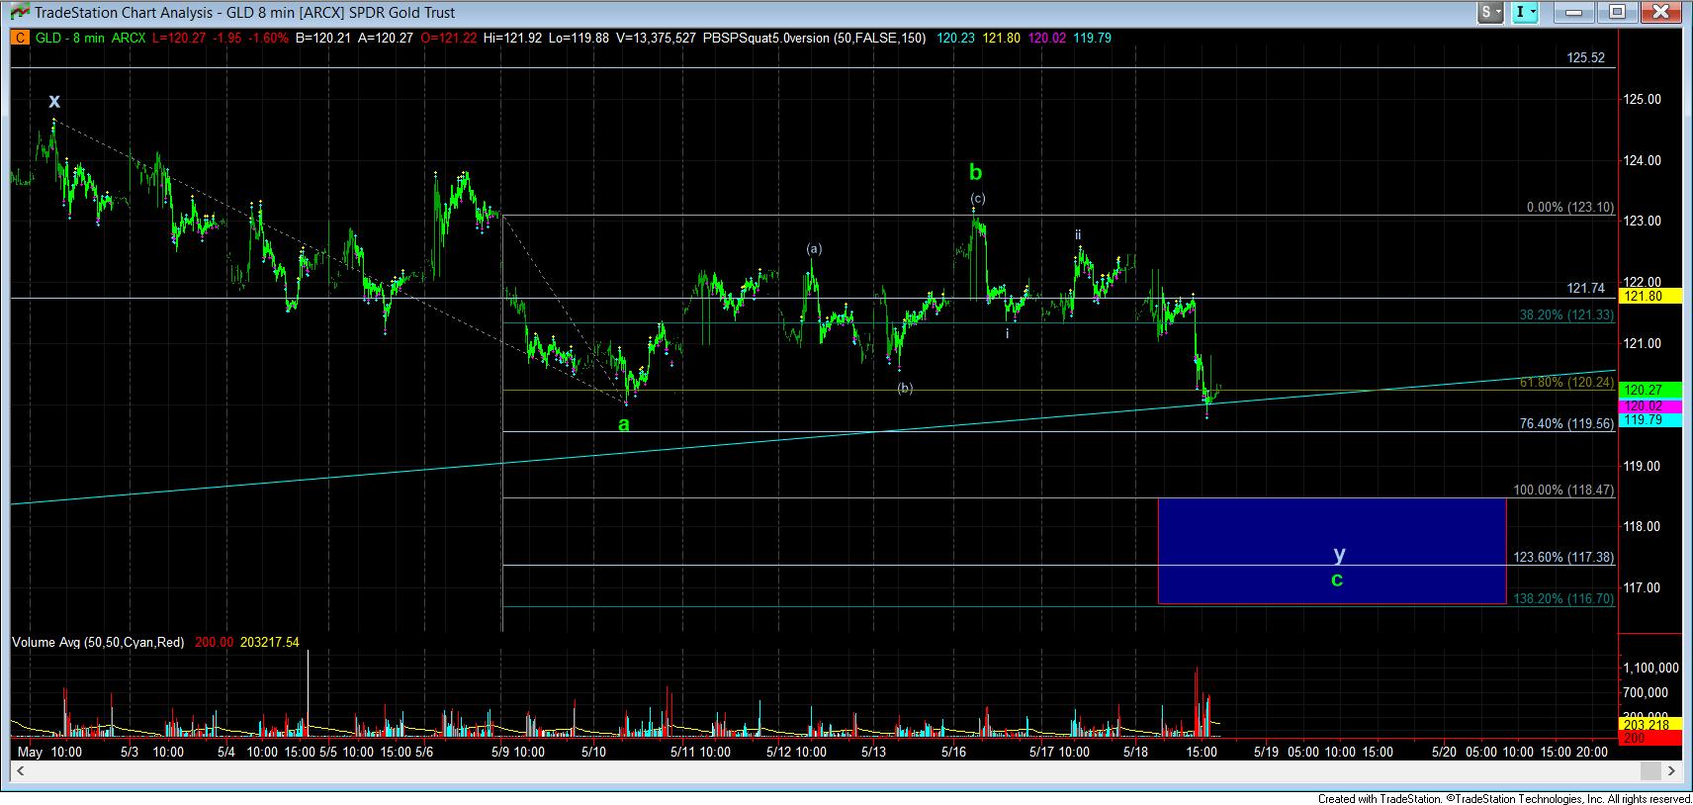Select the green 'b' wave label

[x=975, y=173]
